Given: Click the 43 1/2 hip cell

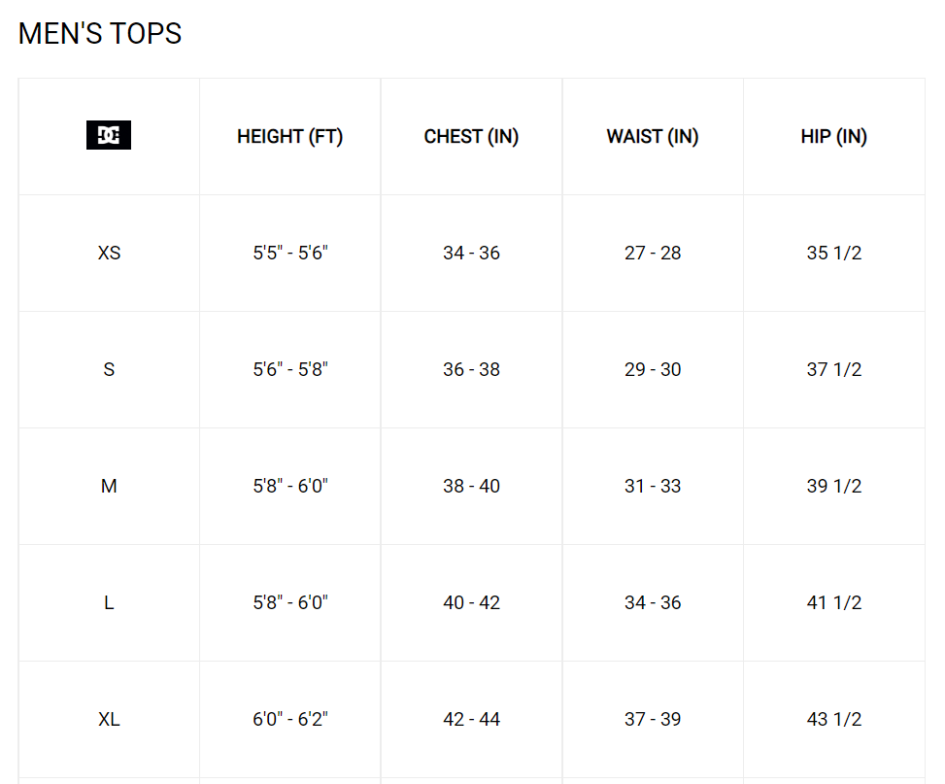Looking at the screenshot, I should (x=834, y=719).
